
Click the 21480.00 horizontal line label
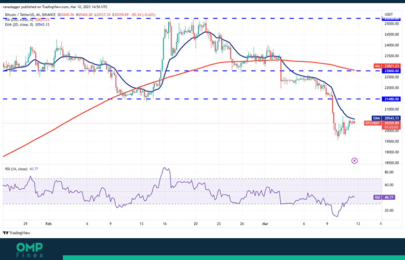(x=391, y=99)
